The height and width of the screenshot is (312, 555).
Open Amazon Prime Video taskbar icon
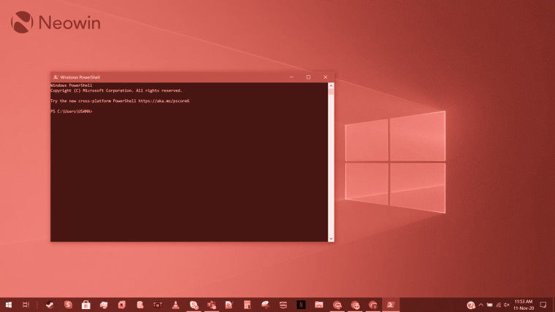click(283, 305)
